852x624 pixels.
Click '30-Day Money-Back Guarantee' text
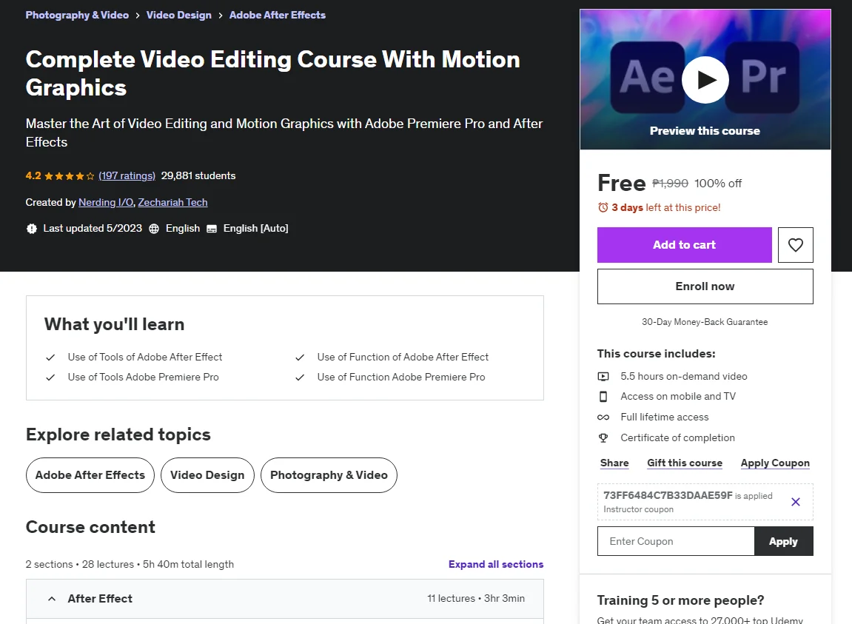[705, 322]
